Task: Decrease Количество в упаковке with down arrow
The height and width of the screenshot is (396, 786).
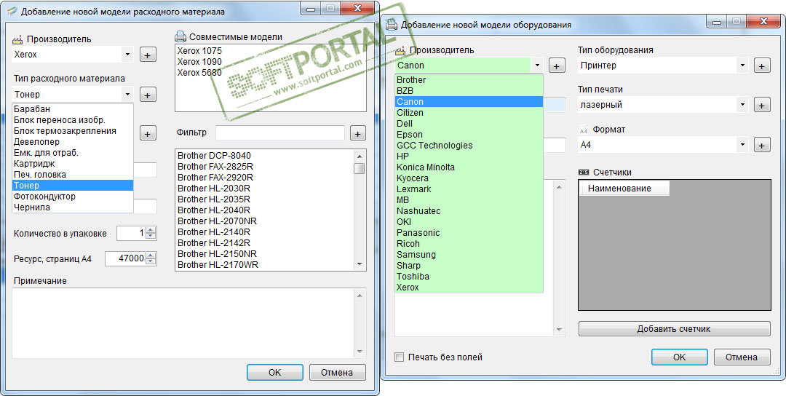Action: (x=151, y=236)
